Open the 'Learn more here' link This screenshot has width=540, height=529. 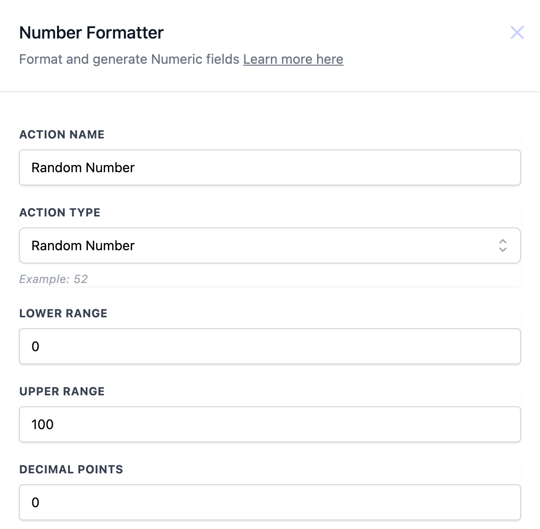pyautogui.click(x=293, y=59)
